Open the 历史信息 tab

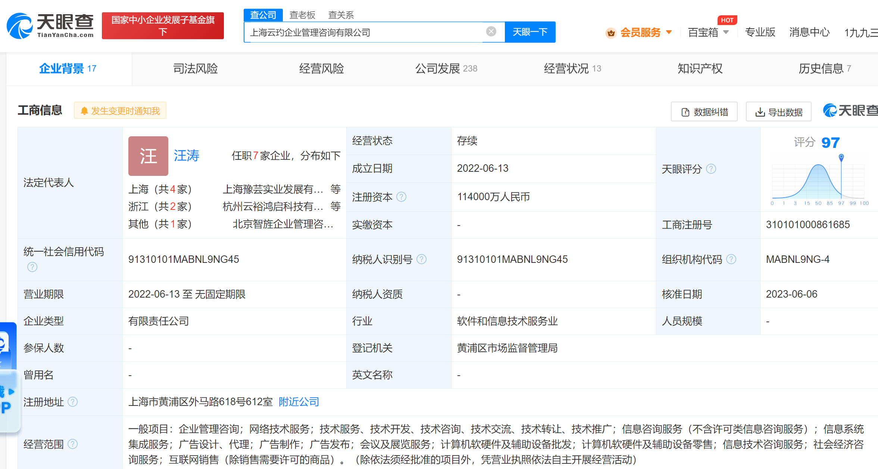tap(825, 69)
